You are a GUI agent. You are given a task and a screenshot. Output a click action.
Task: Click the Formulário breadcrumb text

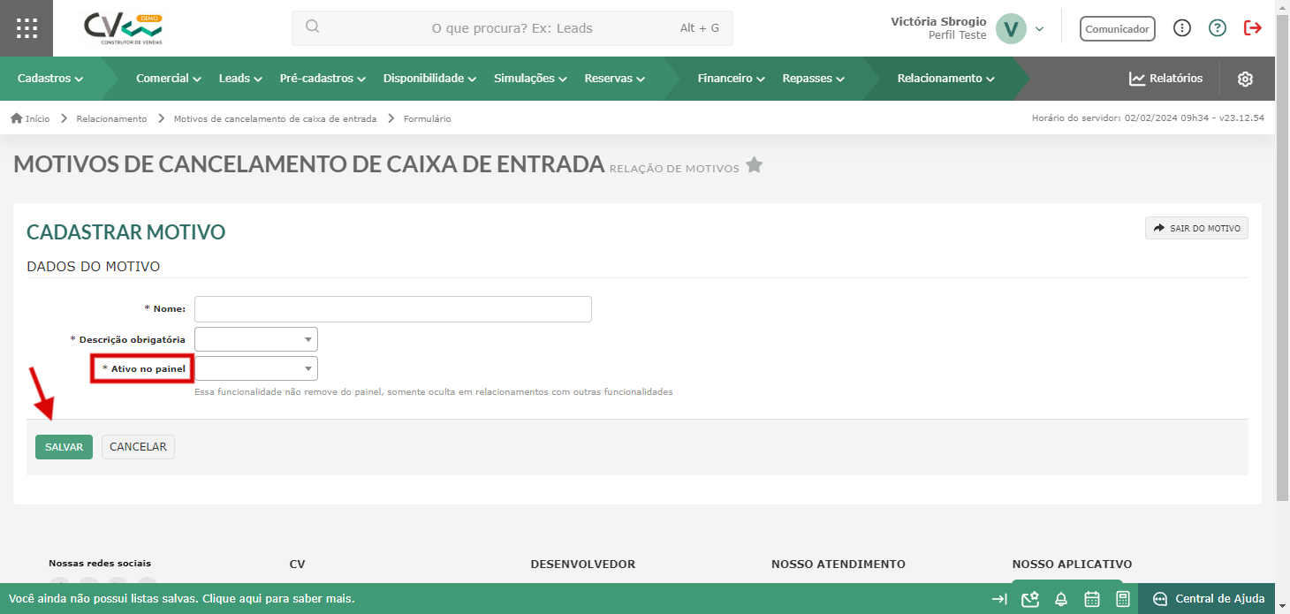coord(428,118)
